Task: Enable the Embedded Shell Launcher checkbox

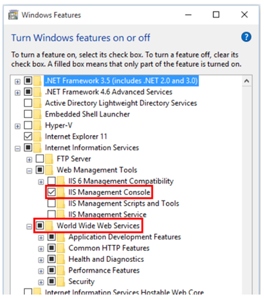Action: coord(28,114)
